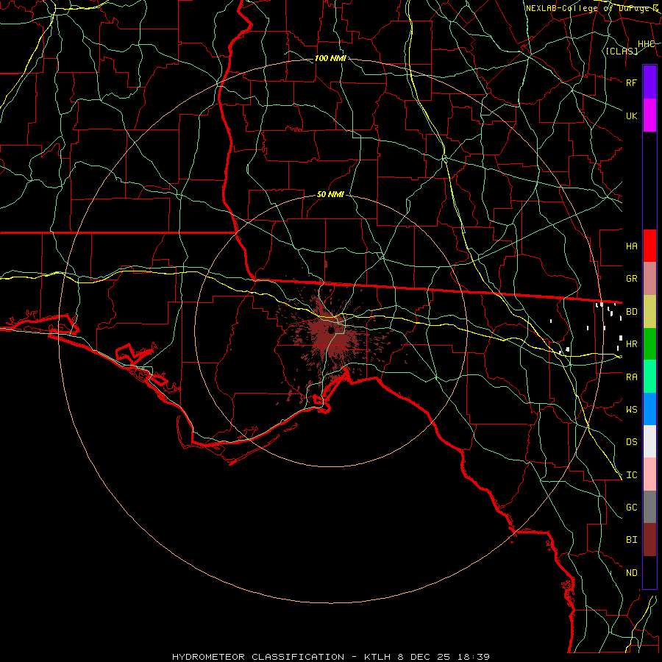Click the [CLAS] units label

622,51
